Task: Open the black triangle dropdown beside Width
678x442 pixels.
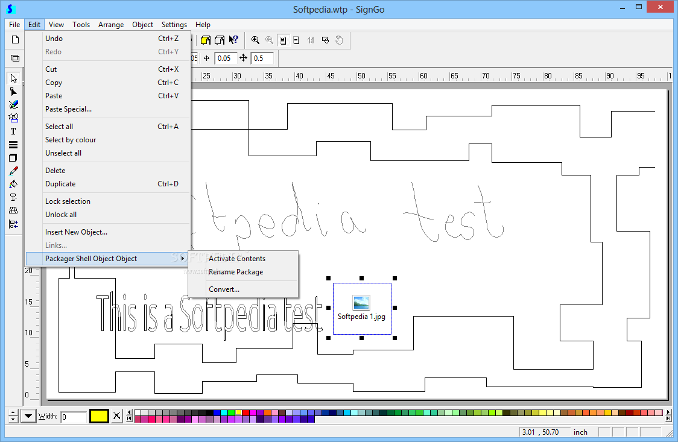Action: (x=28, y=416)
